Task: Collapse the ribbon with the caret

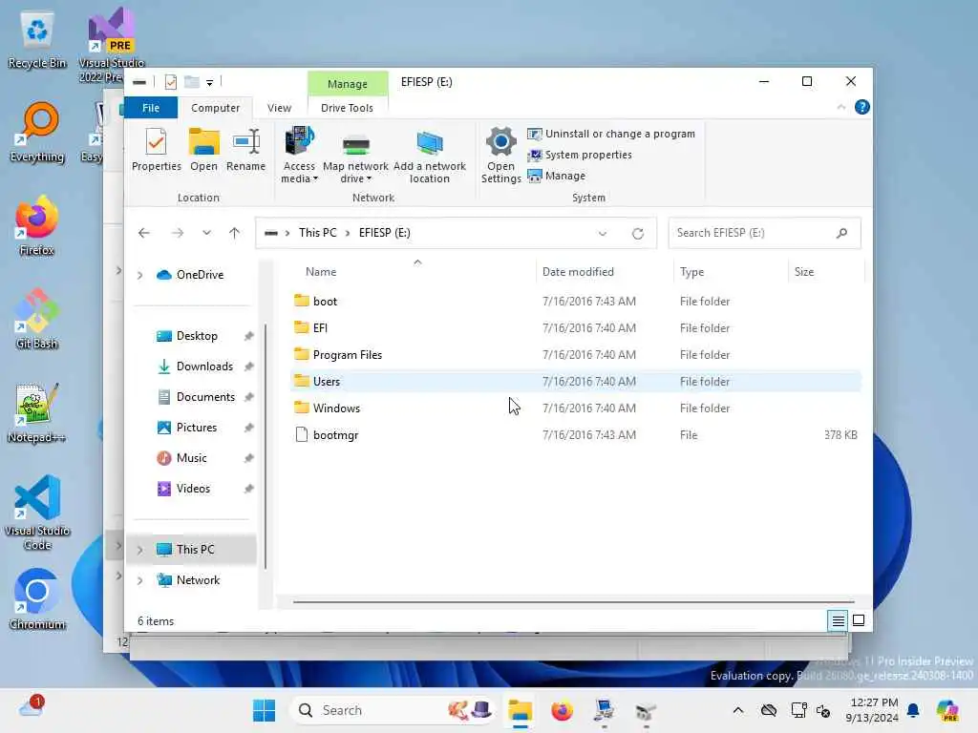Action: (840, 107)
